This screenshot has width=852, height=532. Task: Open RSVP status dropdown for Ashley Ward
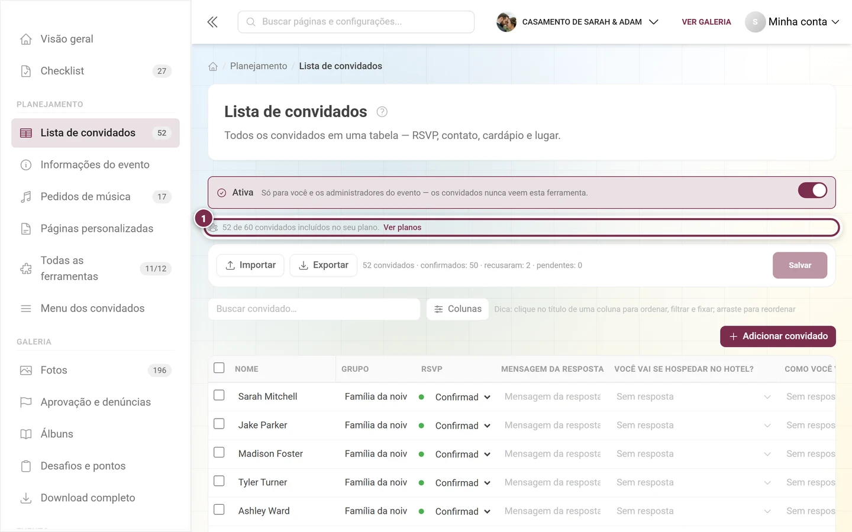point(463,511)
